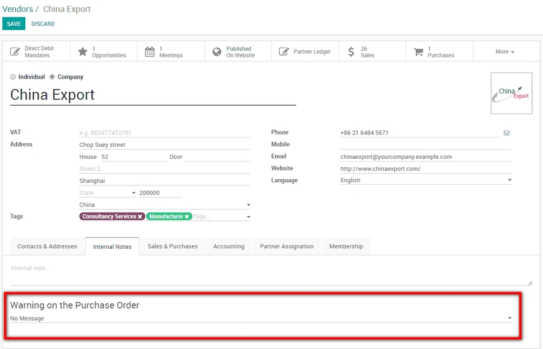The height and width of the screenshot is (349, 543).
Task: Open the Vendors breadcrumb link
Action: 18,9
